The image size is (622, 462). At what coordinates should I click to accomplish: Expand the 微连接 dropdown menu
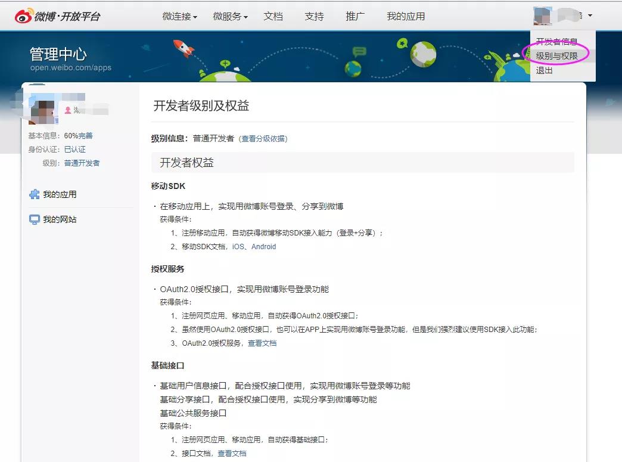pos(179,16)
